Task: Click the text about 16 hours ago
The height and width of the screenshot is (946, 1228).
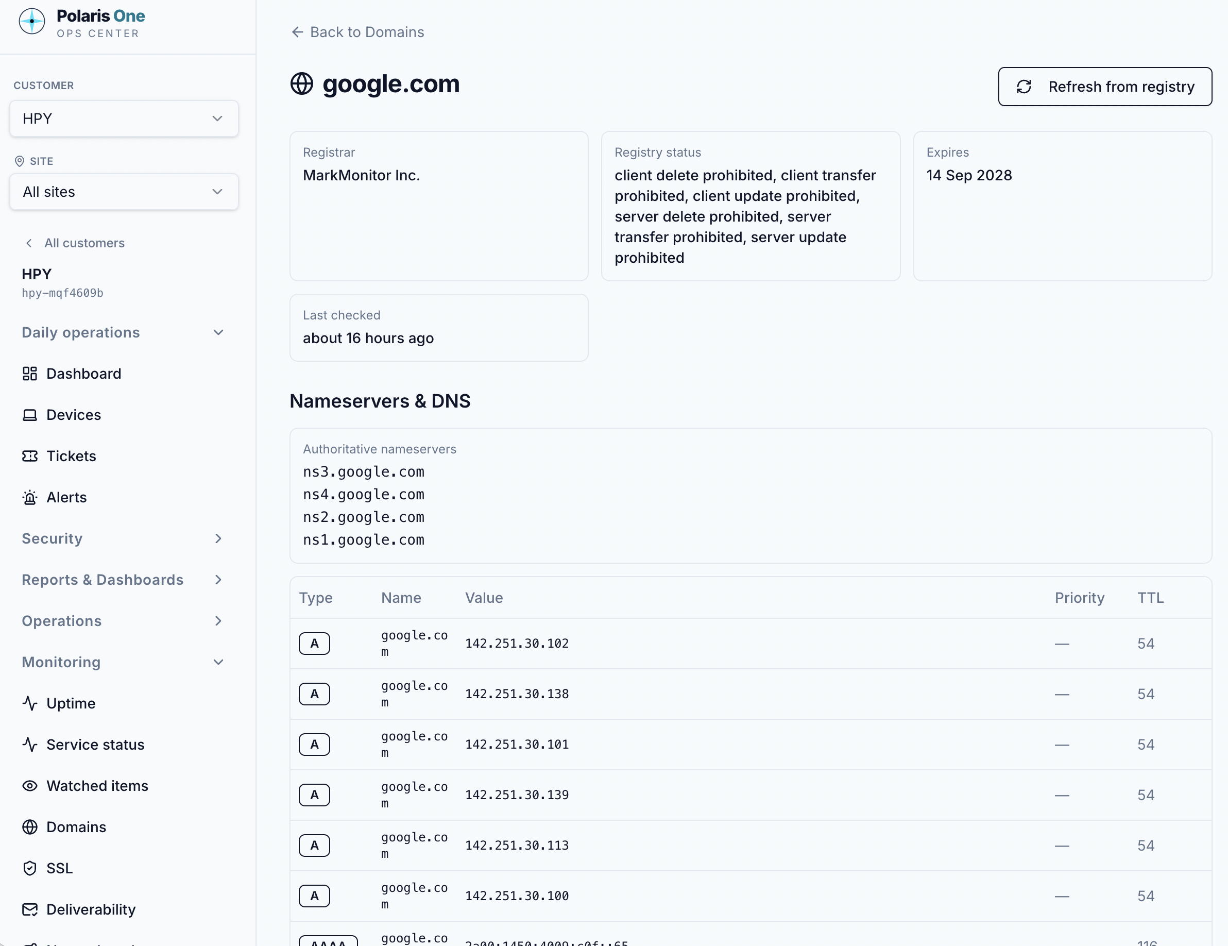Action: click(368, 338)
